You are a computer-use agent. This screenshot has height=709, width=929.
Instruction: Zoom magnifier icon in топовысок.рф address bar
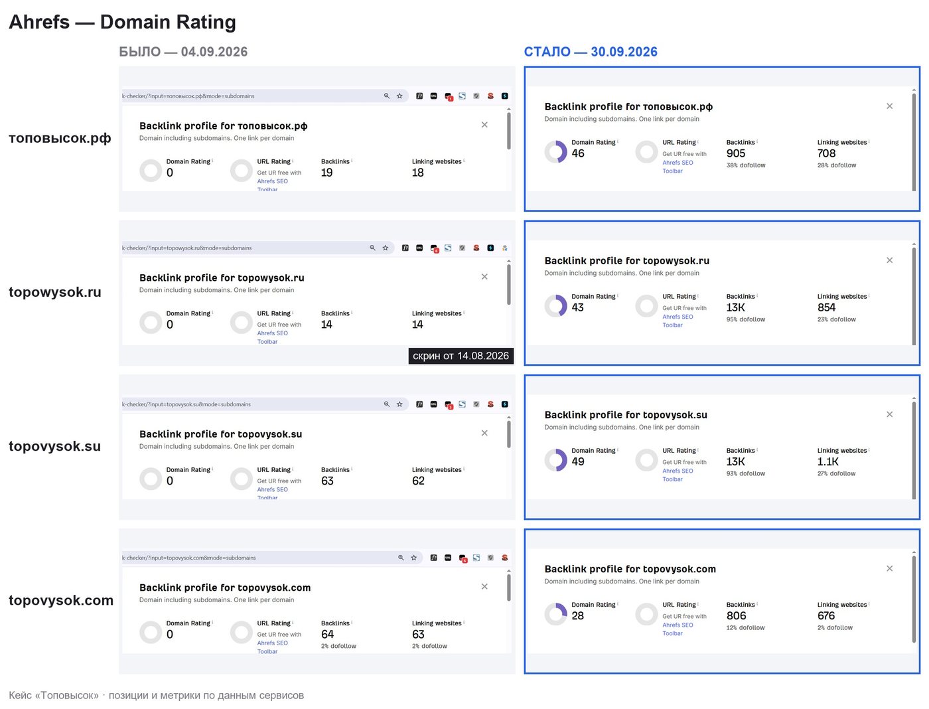[x=387, y=96]
